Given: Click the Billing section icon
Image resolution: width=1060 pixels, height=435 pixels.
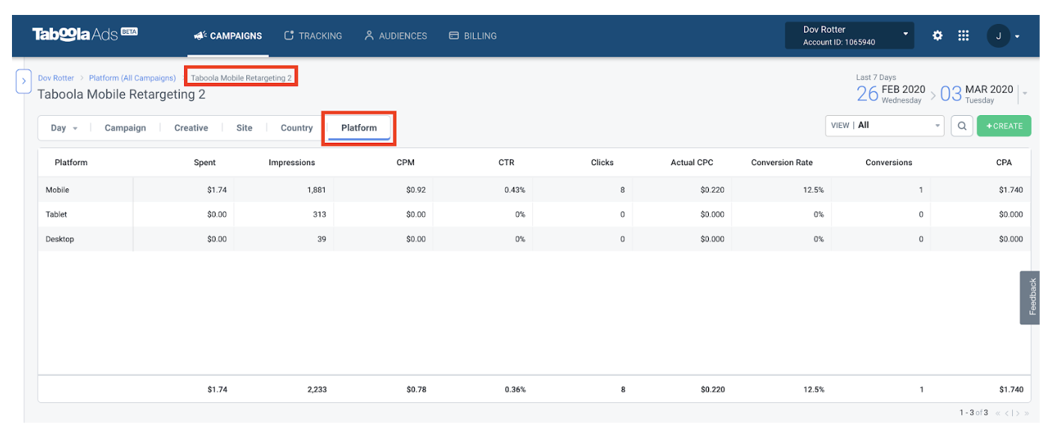Looking at the screenshot, I should tap(453, 35).
